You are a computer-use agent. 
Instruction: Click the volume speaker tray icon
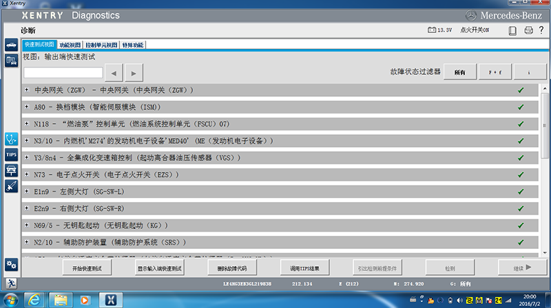459,300
